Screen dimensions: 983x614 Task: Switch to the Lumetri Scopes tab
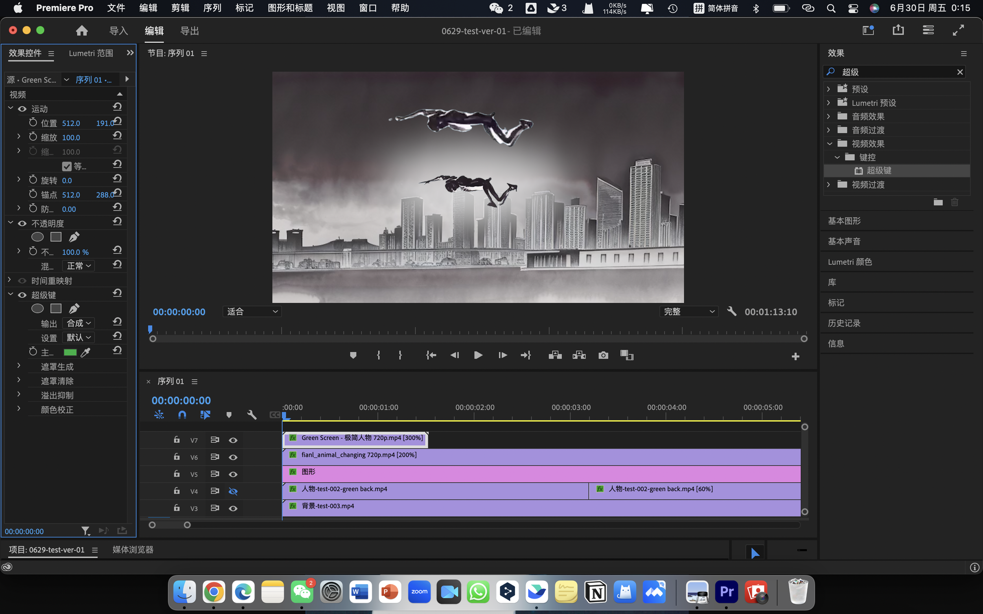90,53
